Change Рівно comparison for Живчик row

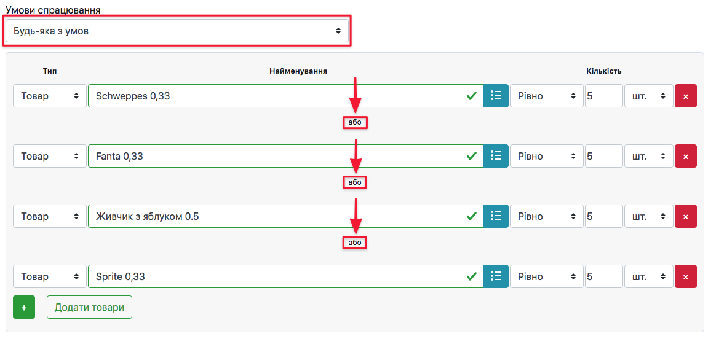tap(546, 216)
